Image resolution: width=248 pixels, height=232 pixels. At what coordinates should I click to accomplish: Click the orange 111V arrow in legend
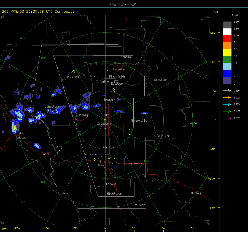click(227, 98)
